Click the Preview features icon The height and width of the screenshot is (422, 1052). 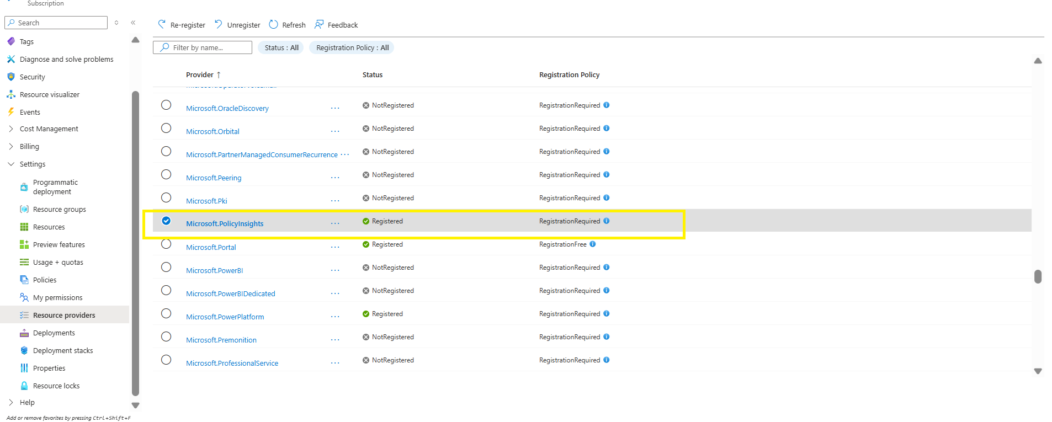click(x=24, y=244)
